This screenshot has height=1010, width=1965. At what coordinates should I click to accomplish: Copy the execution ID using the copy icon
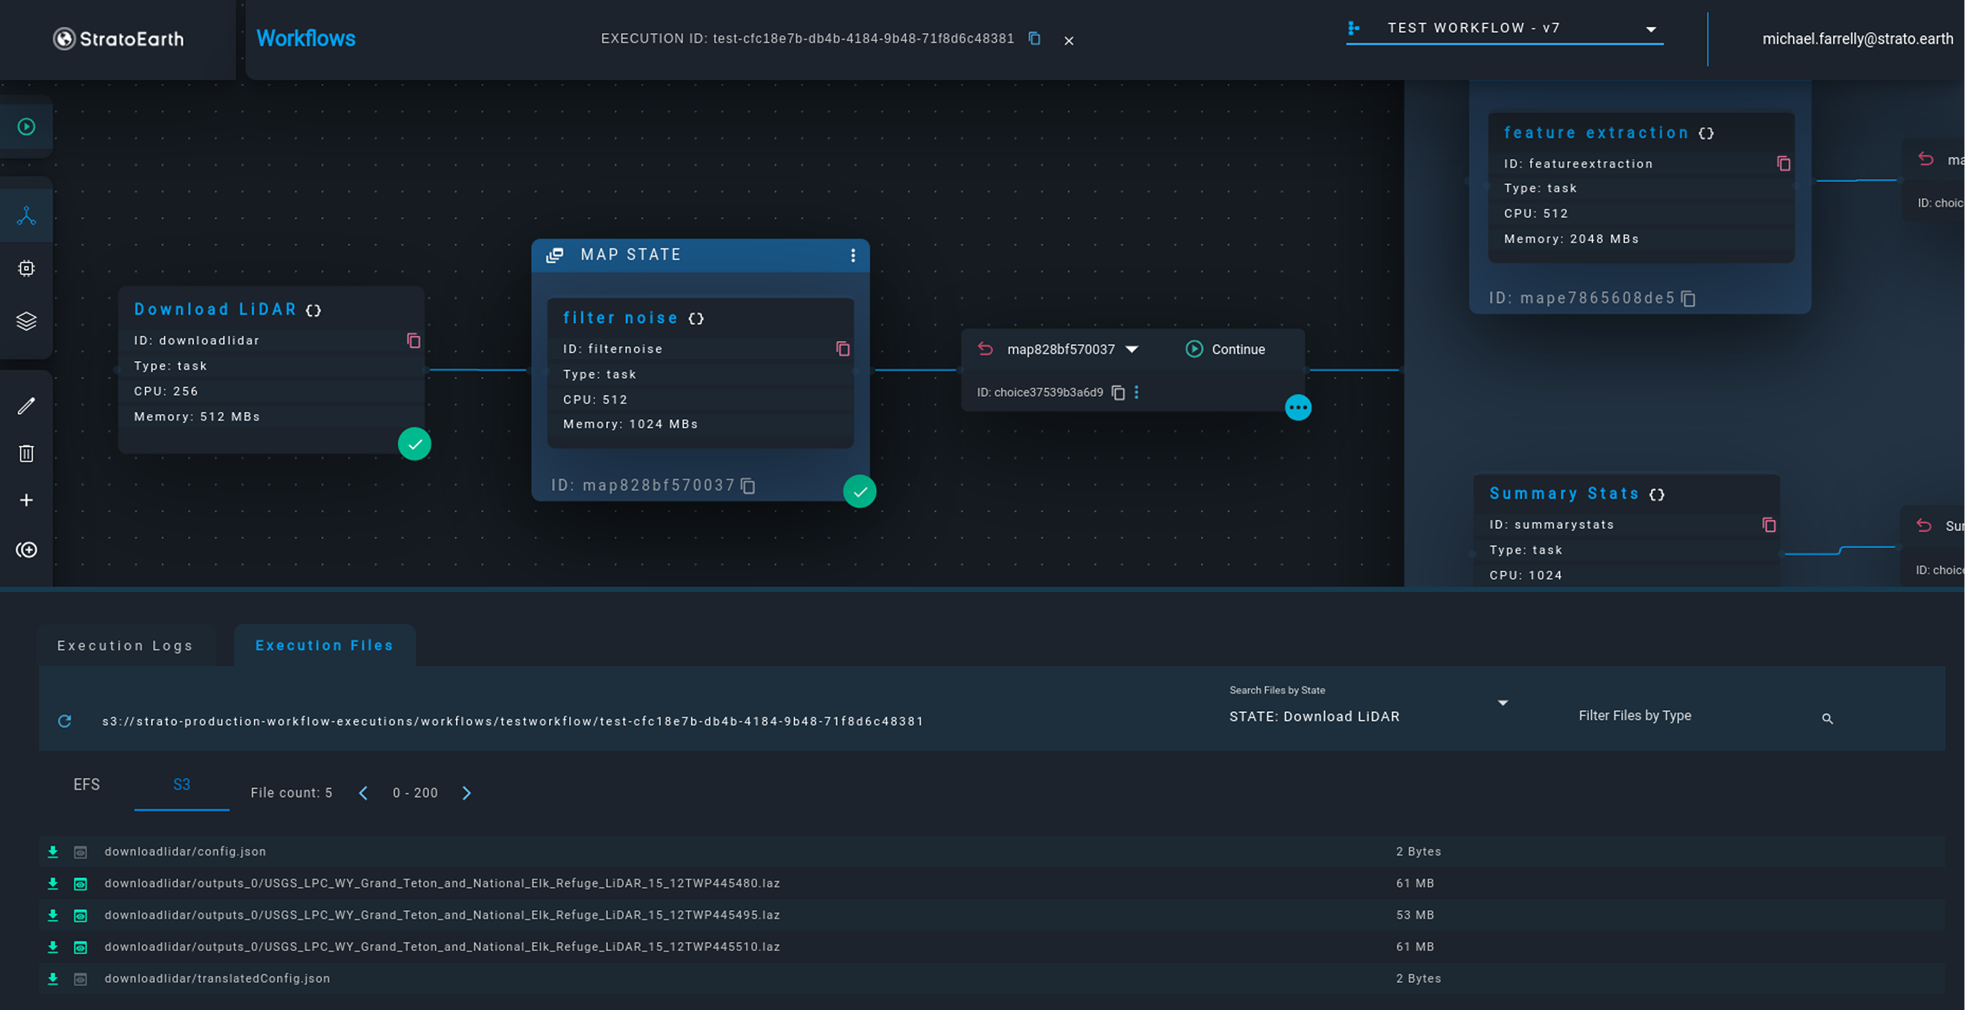coord(1035,39)
